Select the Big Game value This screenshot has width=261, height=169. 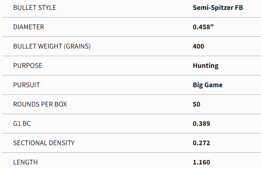[208, 85]
